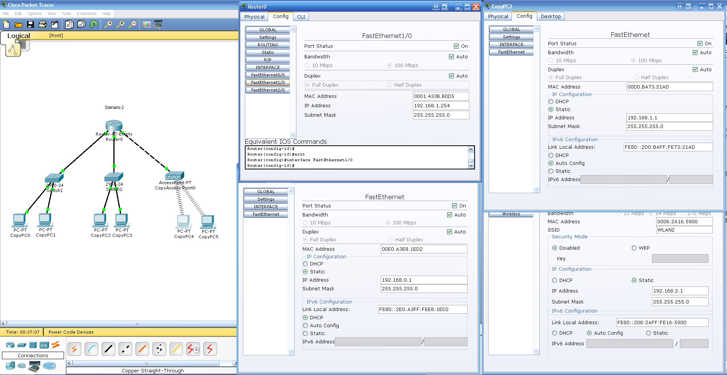Select Switch1 in the topology
The width and height of the screenshot is (727, 375).
coord(54,178)
